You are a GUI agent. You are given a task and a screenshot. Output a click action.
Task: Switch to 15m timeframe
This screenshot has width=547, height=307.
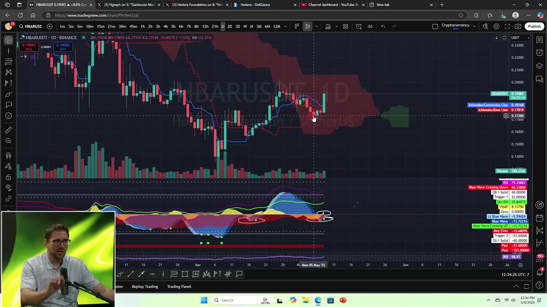pyautogui.click(x=100, y=26)
